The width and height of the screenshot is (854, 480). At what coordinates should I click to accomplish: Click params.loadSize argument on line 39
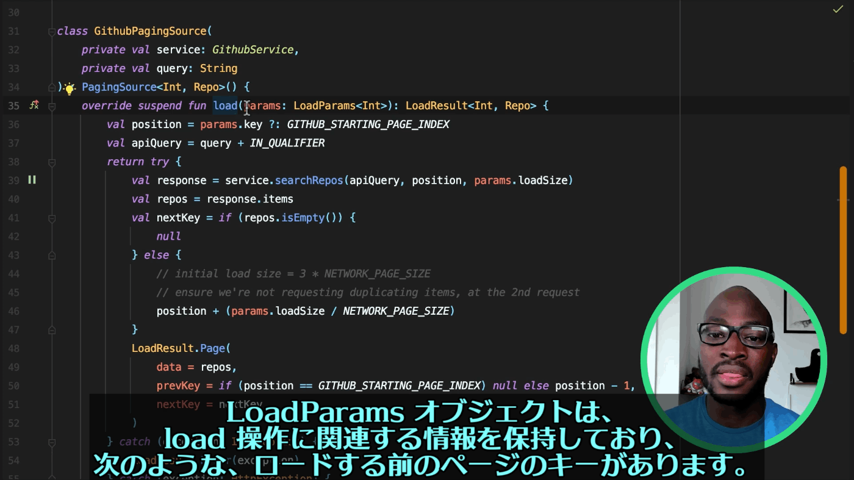(521, 181)
